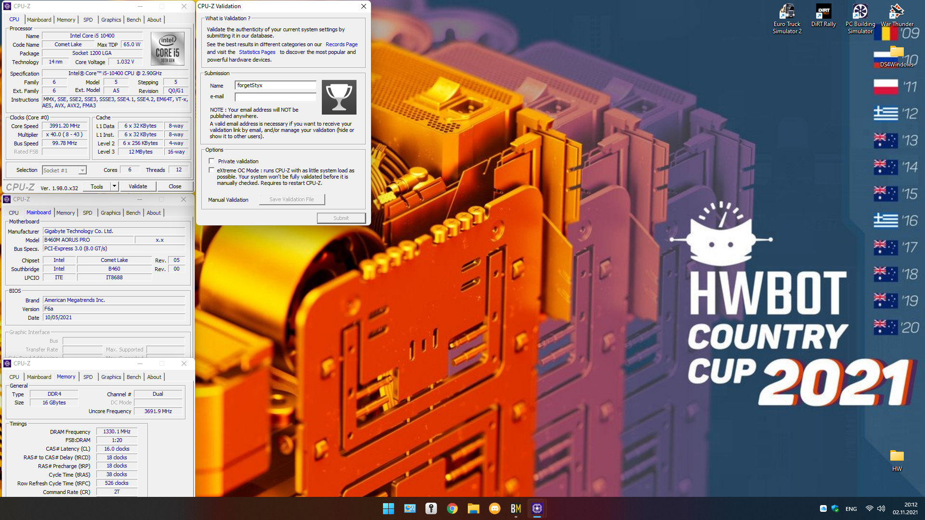Image resolution: width=925 pixels, height=520 pixels.
Task: Open Graphics tab in top CPU-Z window
Action: tap(111, 20)
